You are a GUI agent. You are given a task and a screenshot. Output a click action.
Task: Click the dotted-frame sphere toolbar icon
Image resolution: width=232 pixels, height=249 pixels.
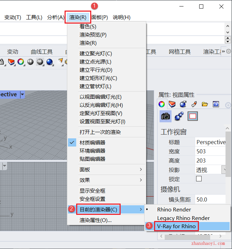(x=40, y=62)
